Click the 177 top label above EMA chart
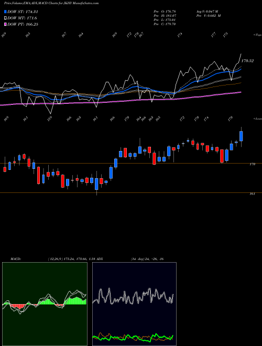Viewport: 262px width, 346px height. pyautogui.click(x=213, y=35)
